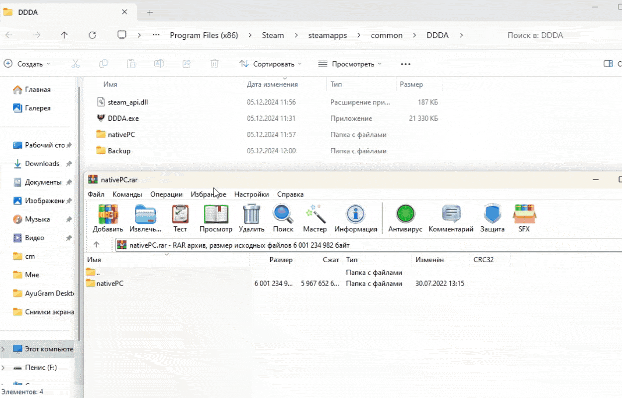622x398 pixels.
Task: Launch the Мастер wizard in WinRAR
Action: point(315,218)
